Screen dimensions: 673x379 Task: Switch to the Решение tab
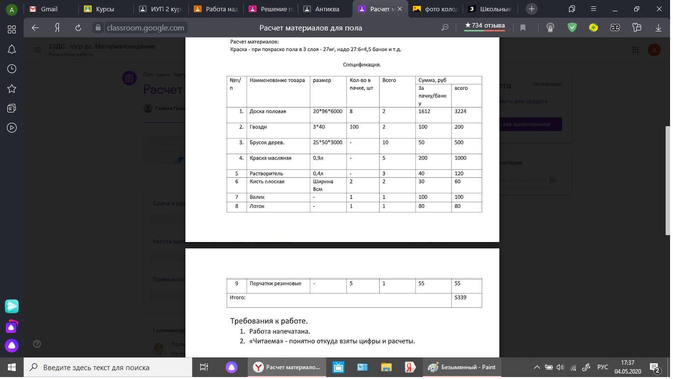coord(270,9)
